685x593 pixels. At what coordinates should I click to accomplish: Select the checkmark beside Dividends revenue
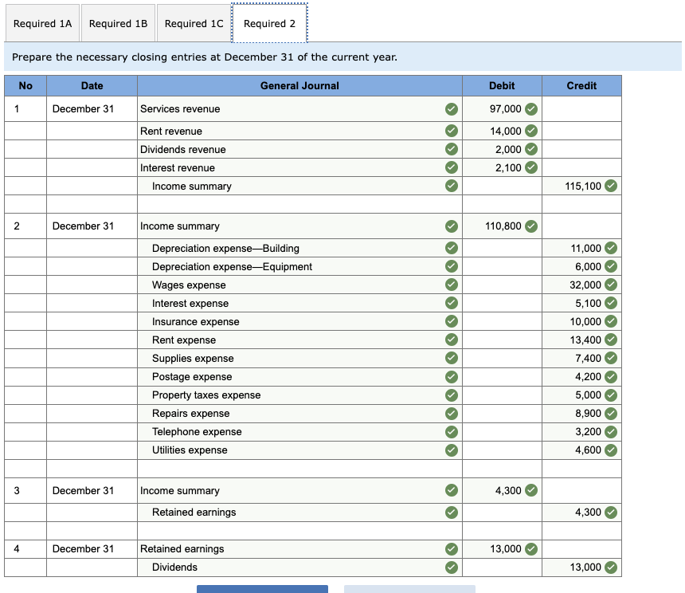click(x=452, y=149)
